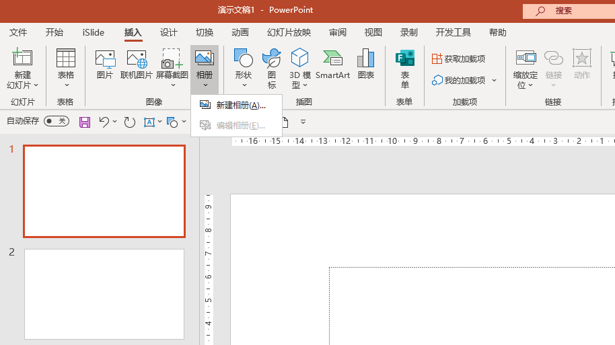Expand the text box icon dropdown
The image size is (615, 345).
pyautogui.click(x=159, y=122)
